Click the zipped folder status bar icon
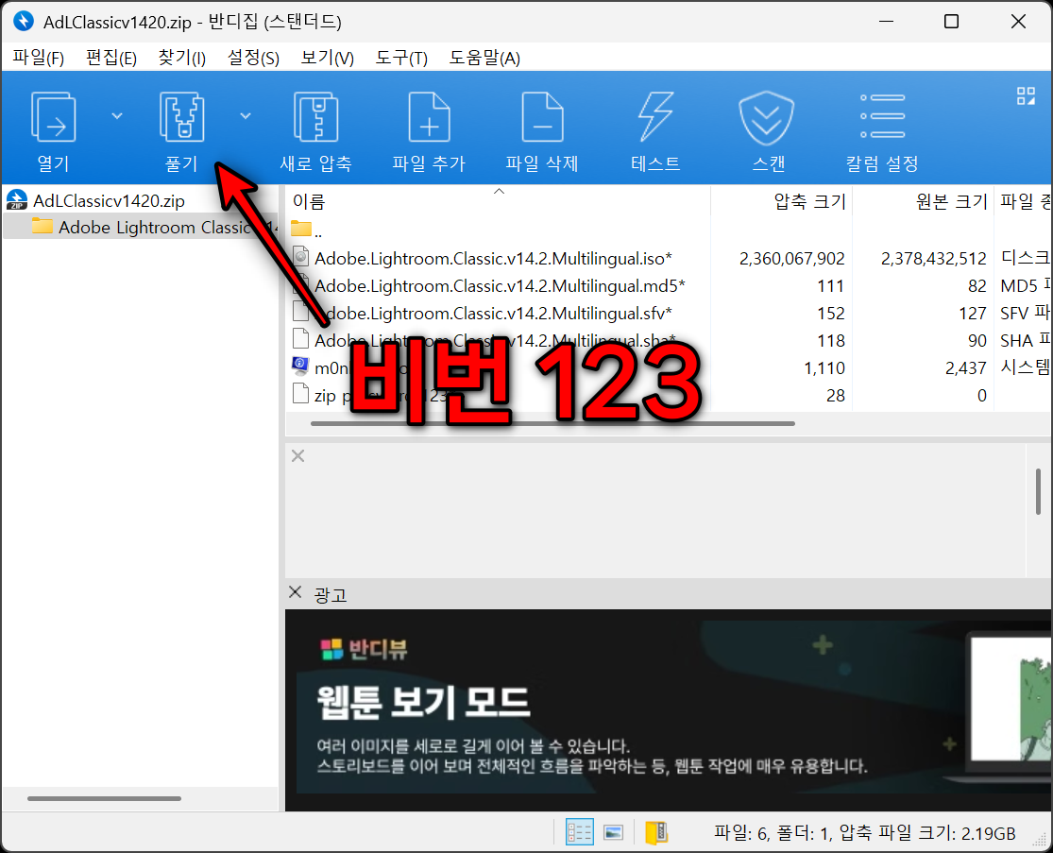This screenshot has width=1053, height=853. pos(656,833)
